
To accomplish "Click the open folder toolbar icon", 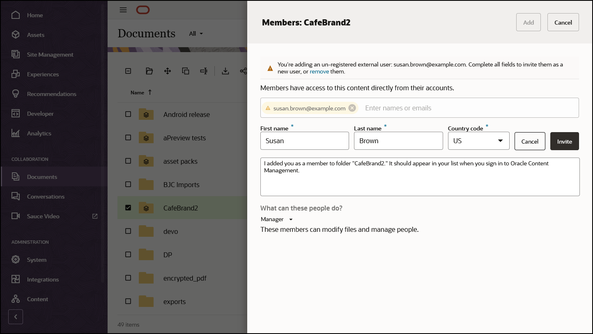I will [149, 71].
